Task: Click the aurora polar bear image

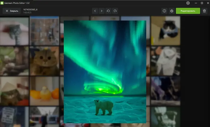Action: pos(105,72)
